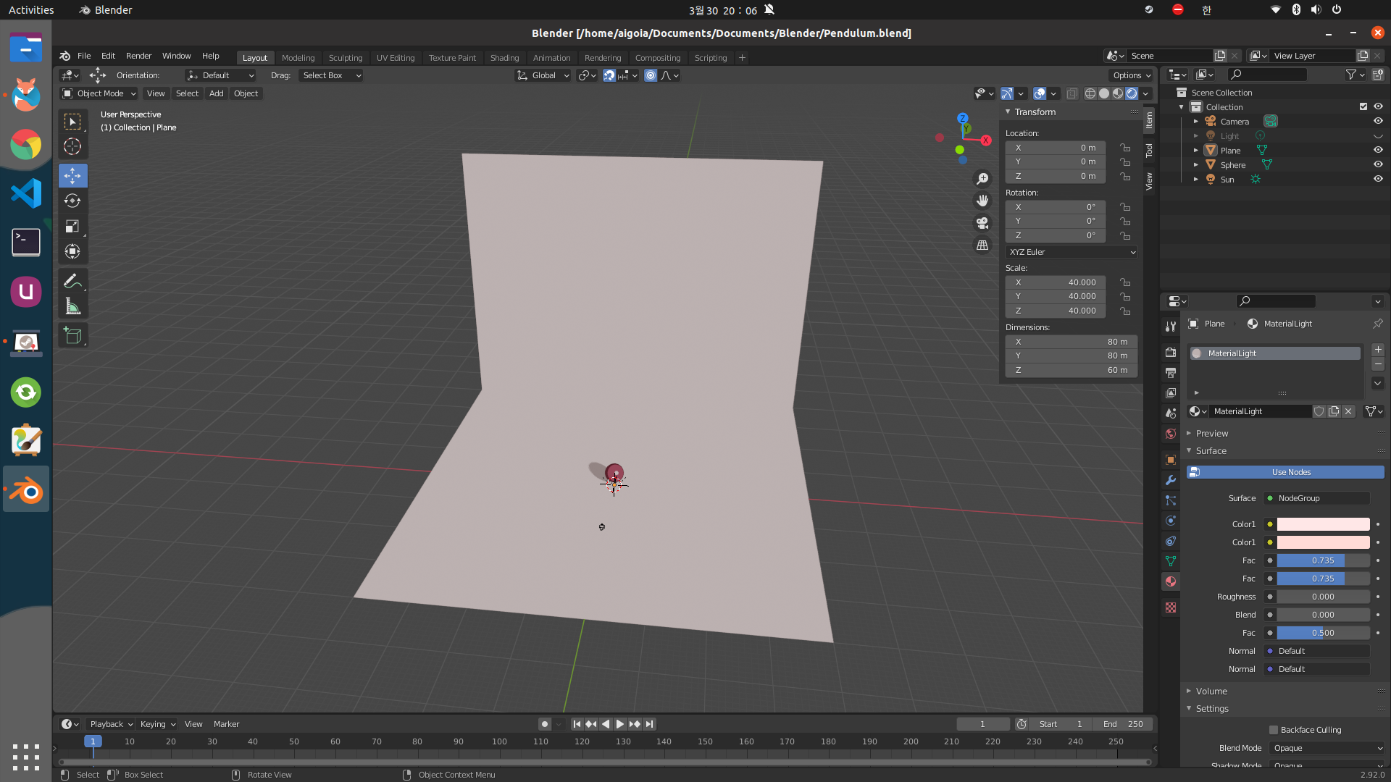Activate the Transform tool
This screenshot has height=782, width=1391.
72,251
